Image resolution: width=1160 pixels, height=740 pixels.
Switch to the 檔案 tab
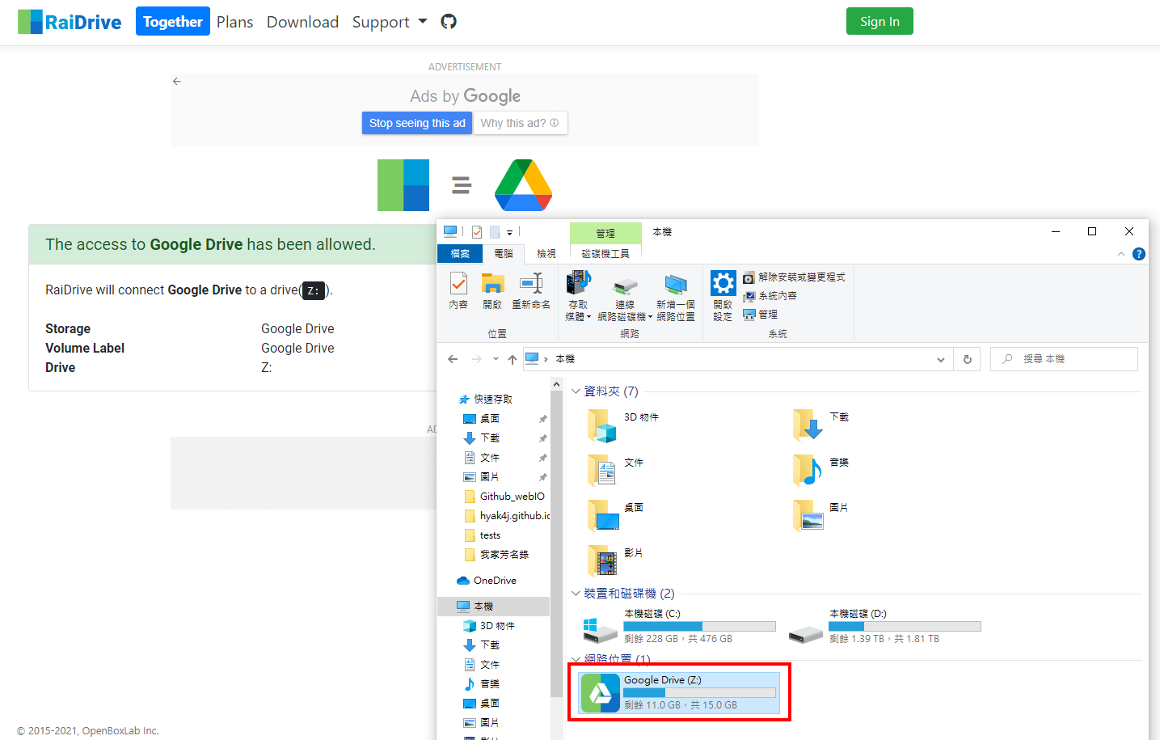point(460,254)
